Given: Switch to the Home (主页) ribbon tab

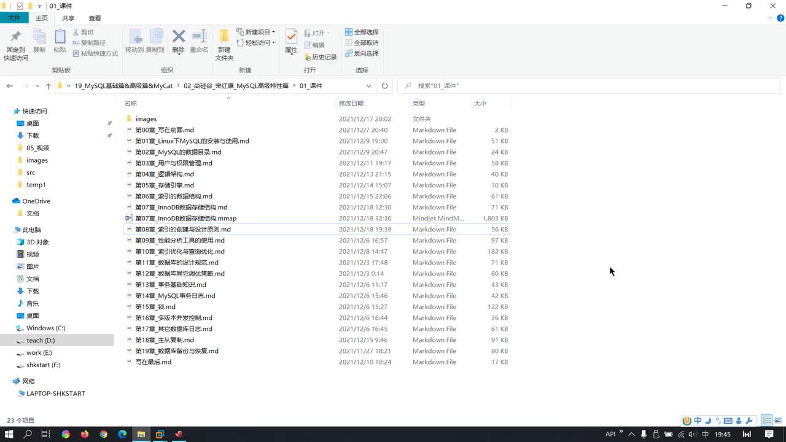Looking at the screenshot, I should 42,18.
